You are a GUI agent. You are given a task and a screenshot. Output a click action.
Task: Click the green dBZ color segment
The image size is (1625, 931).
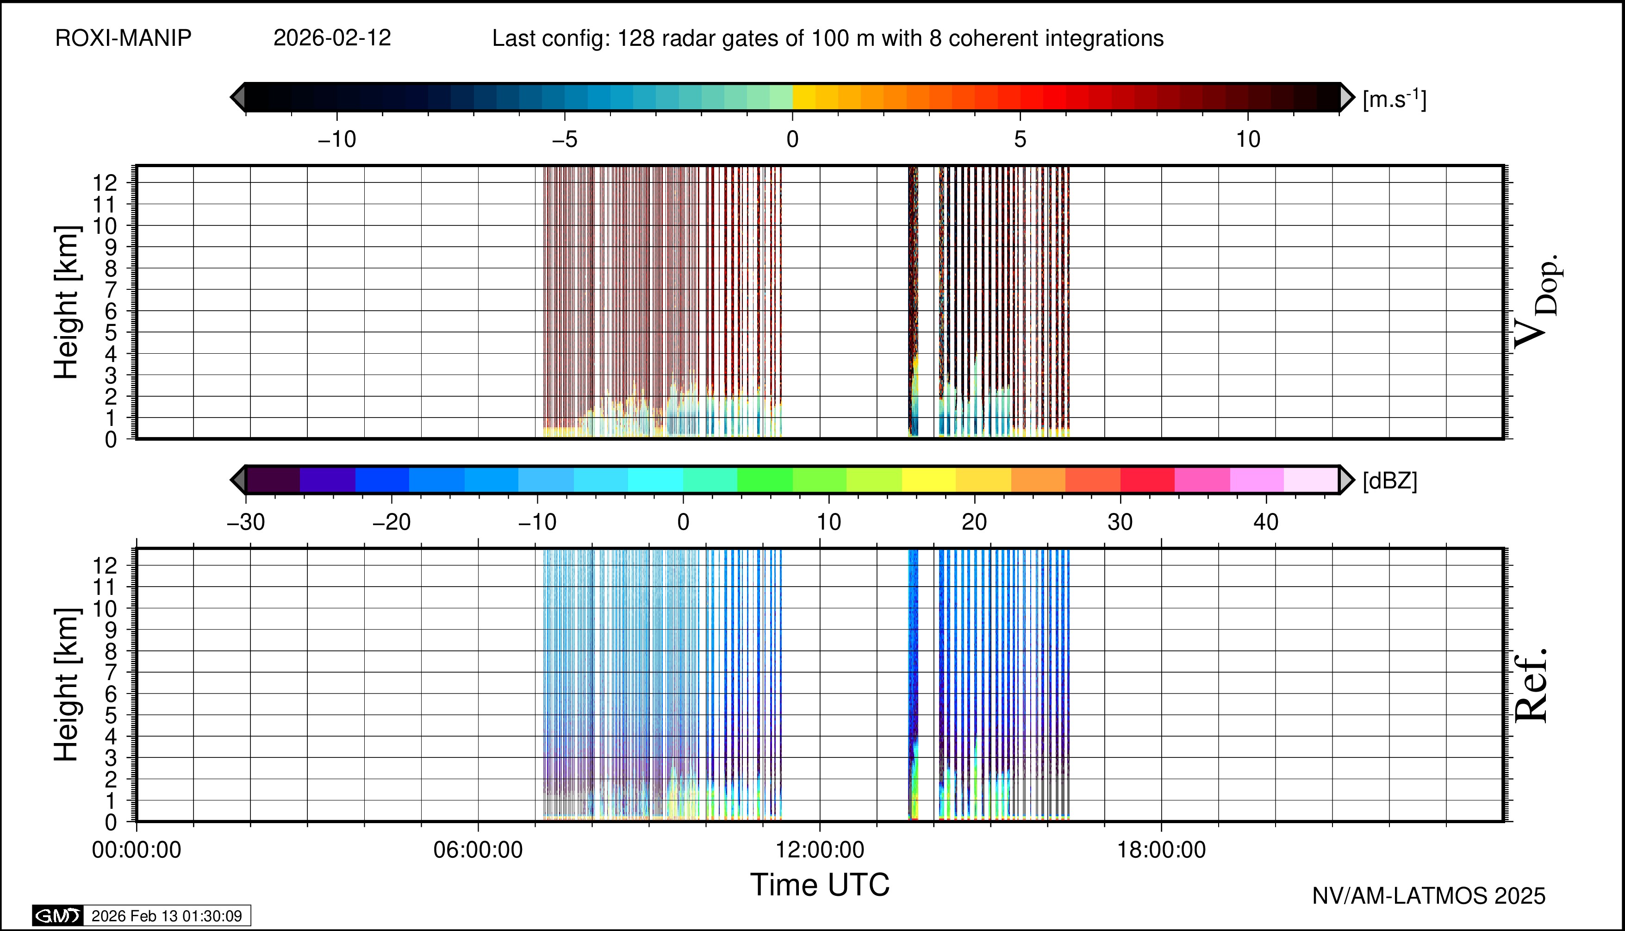click(x=765, y=480)
